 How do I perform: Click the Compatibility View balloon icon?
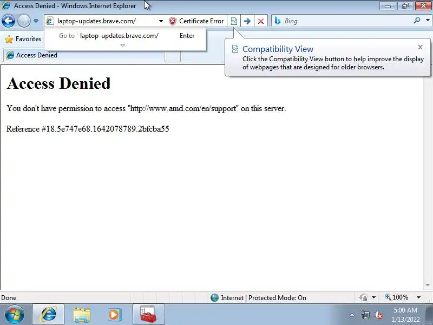click(x=235, y=49)
